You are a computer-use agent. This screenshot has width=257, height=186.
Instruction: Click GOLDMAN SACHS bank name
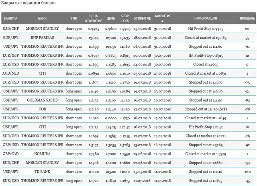point(42,100)
